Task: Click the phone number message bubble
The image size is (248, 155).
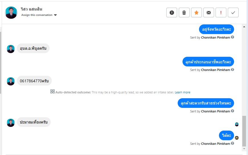Action: coord(34,81)
